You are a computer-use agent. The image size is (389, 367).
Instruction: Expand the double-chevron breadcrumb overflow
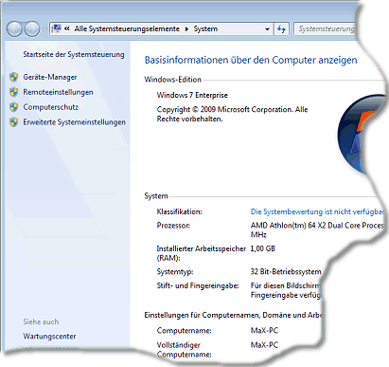[67, 28]
